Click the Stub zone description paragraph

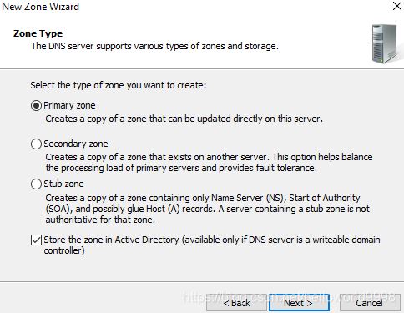point(208,209)
